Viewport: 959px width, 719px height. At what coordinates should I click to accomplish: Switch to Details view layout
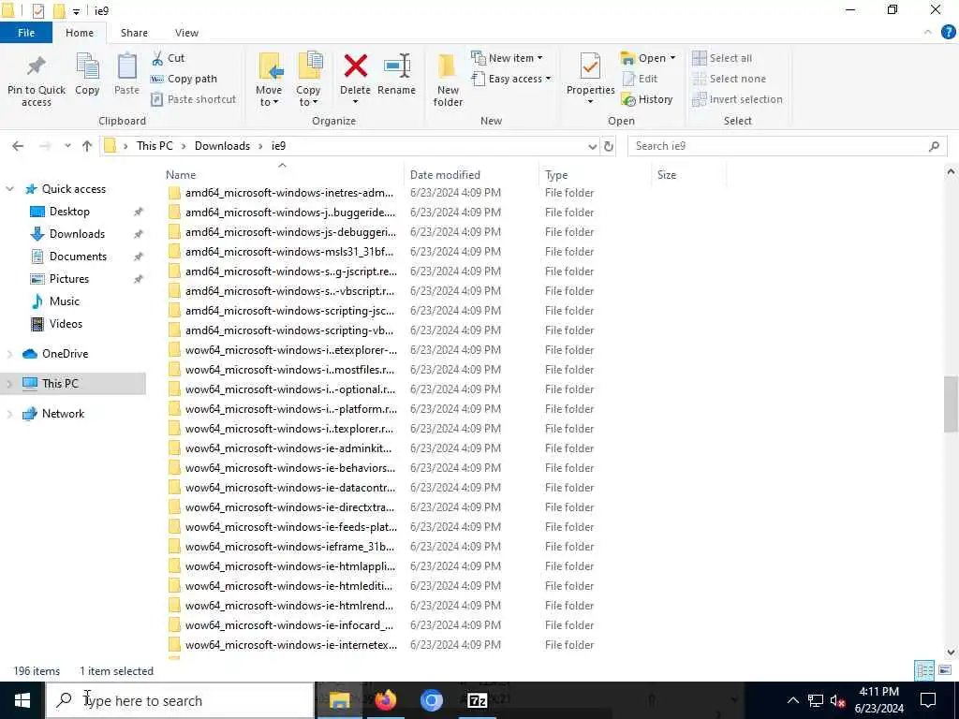(924, 670)
